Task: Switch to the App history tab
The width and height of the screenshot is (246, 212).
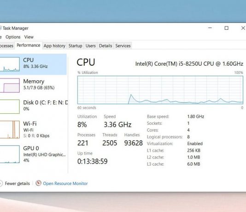Action: [x=54, y=46]
